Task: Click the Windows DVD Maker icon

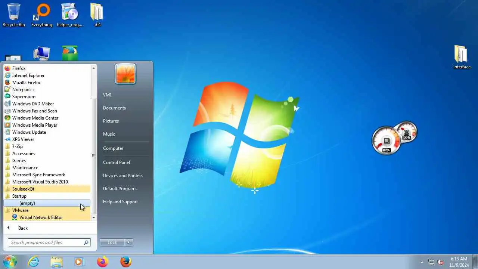Action: (7, 104)
